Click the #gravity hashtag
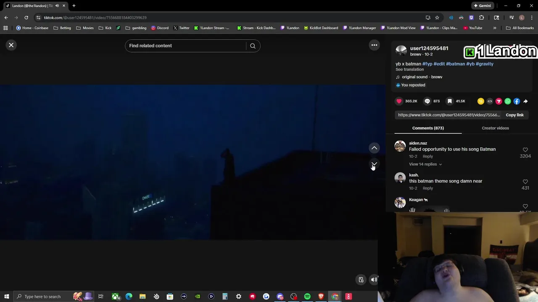This screenshot has height=302, width=538. click(x=485, y=64)
